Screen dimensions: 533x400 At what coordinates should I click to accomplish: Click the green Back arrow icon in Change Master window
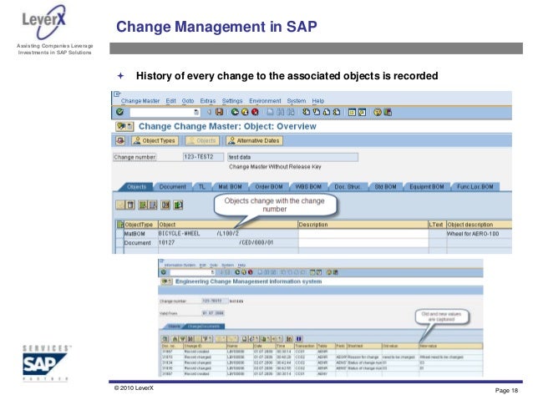pyautogui.click(x=235, y=112)
